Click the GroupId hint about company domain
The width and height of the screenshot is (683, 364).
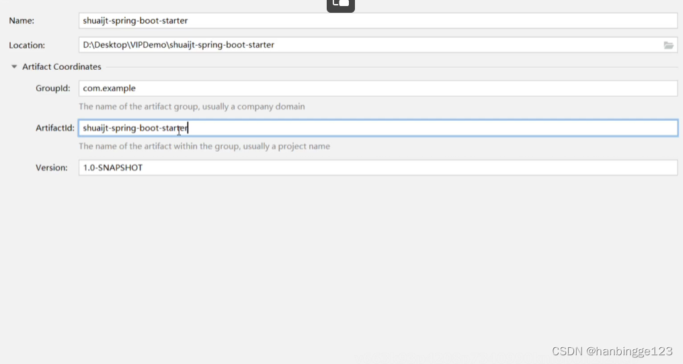(192, 106)
